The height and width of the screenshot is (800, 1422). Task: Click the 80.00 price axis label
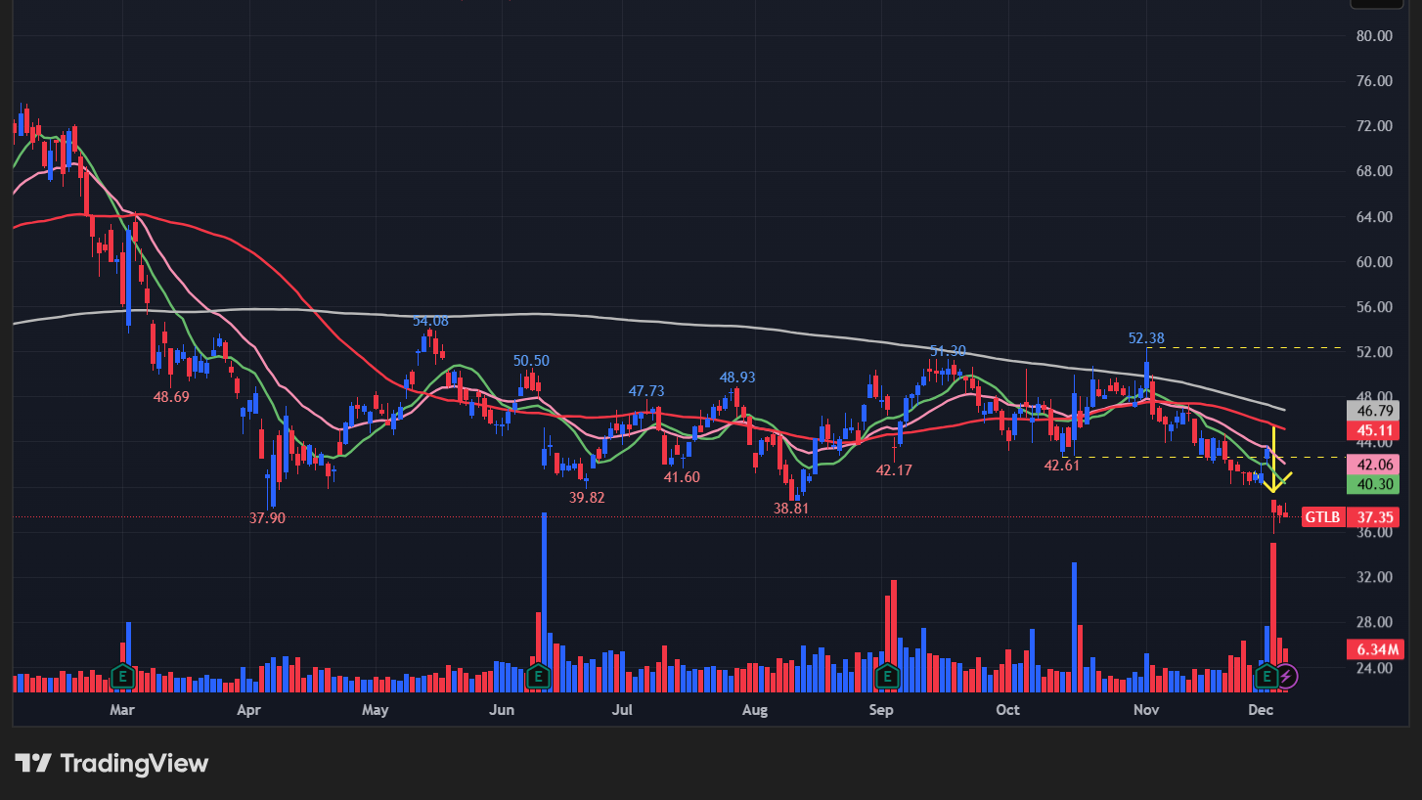[x=1374, y=36]
